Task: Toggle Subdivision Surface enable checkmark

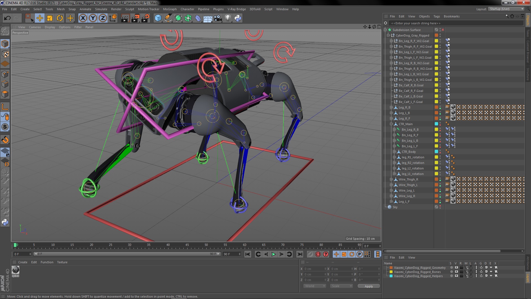Action: click(x=443, y=30)
